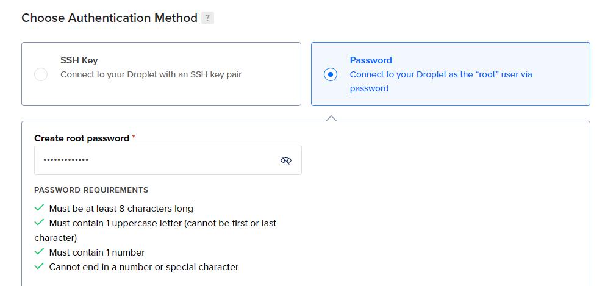Click the green check beside 8 characters rule
605x286 pixels.
pos(39,208)
